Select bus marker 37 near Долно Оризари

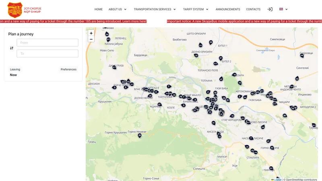point(196,56)
